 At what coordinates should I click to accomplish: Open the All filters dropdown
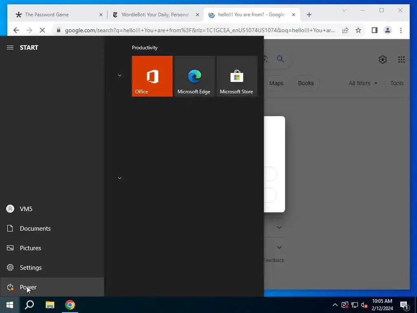[x=363, y=83]
